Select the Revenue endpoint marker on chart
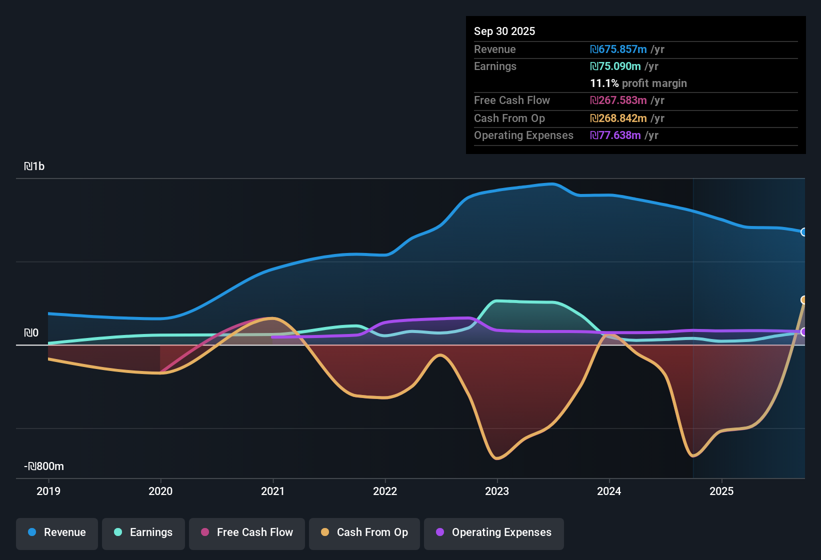 pos(804,232)
